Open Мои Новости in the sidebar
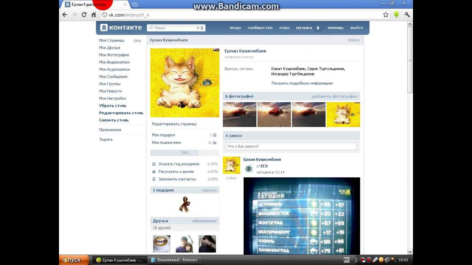 point(110,91)
